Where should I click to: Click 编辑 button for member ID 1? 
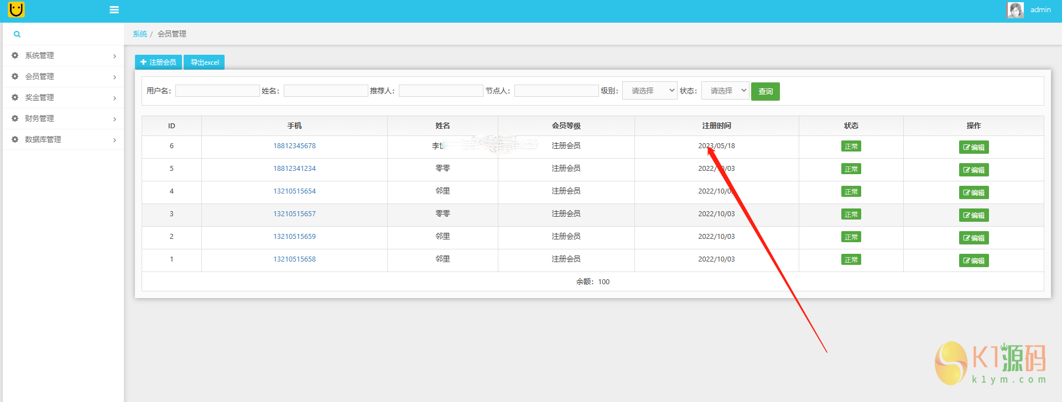tap(973, 260)
